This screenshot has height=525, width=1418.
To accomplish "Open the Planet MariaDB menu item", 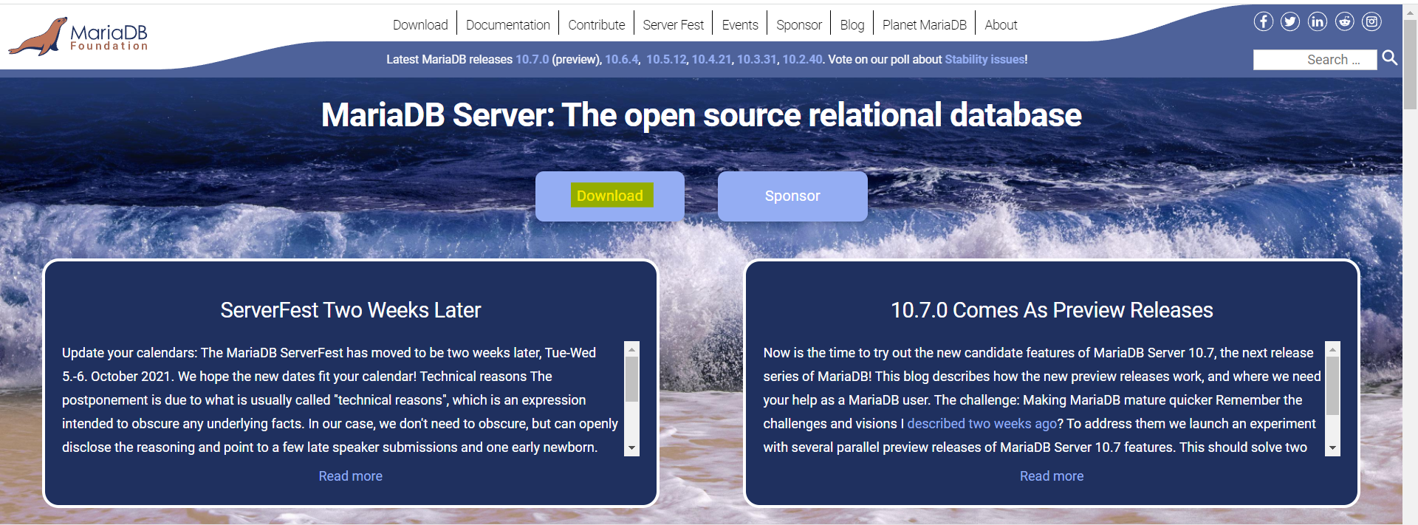I will (925, 24).
